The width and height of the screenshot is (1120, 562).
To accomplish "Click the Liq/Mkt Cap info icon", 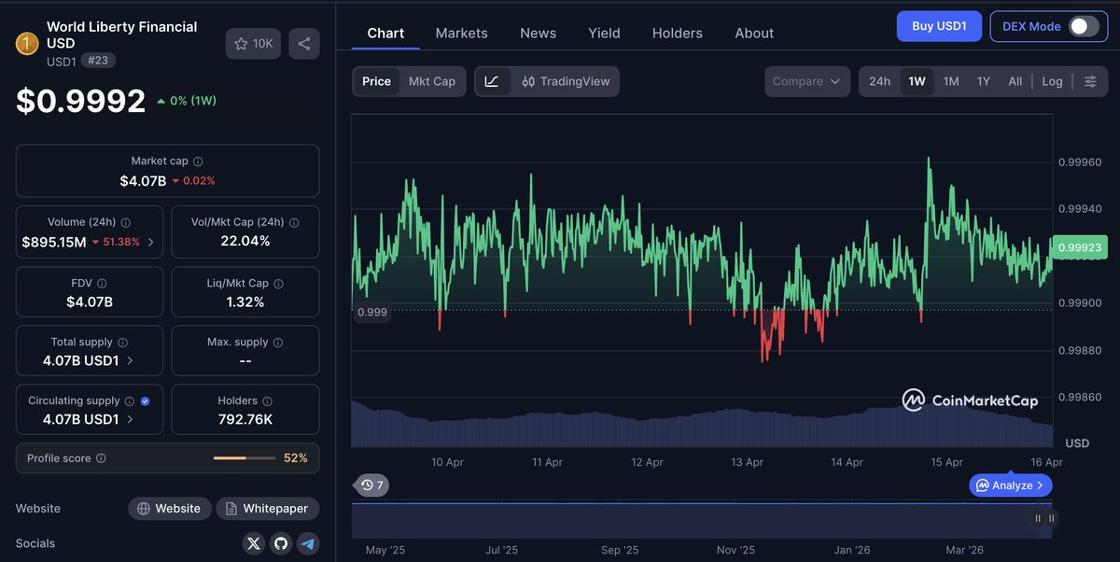I will (x=279, y=283).
